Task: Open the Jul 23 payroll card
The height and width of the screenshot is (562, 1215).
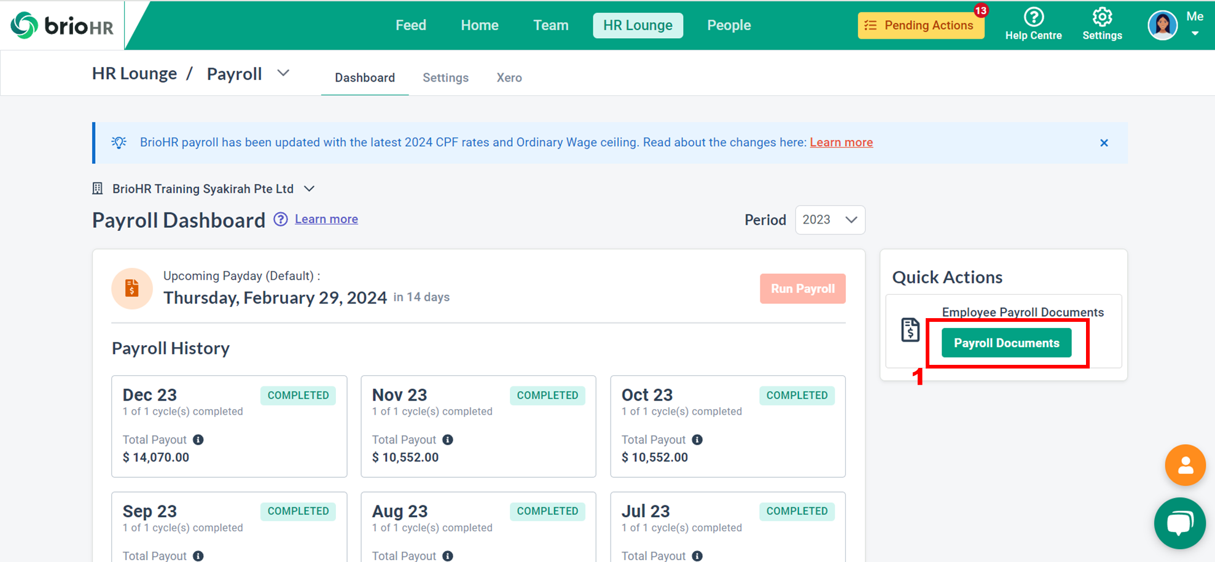Action: pyautogui.click(x=728, y=527)
